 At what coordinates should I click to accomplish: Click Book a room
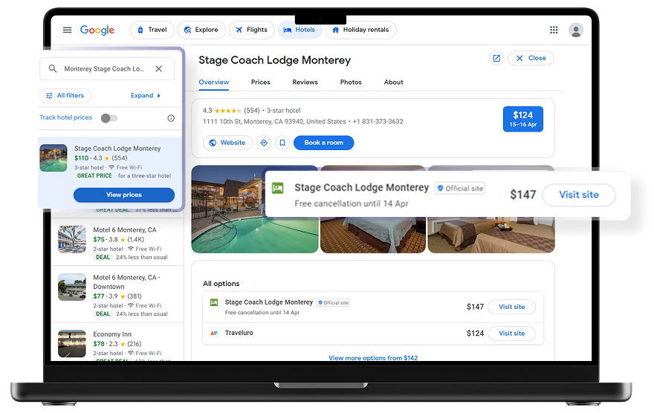tap(324, 143)
